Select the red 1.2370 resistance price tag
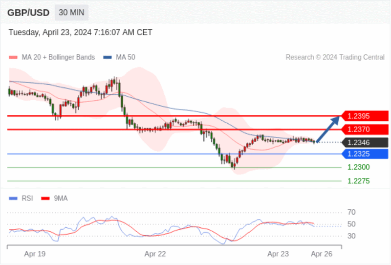 pyautogui.click(x=365, y=129)
